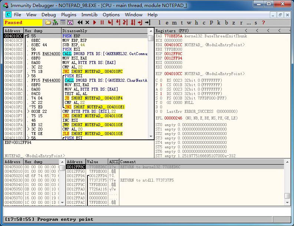
Task: Click the Restart program rewind icon
Action: click(x=80, y=23)
